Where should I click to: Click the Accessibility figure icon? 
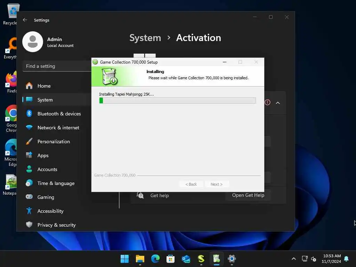coord(29,211)
